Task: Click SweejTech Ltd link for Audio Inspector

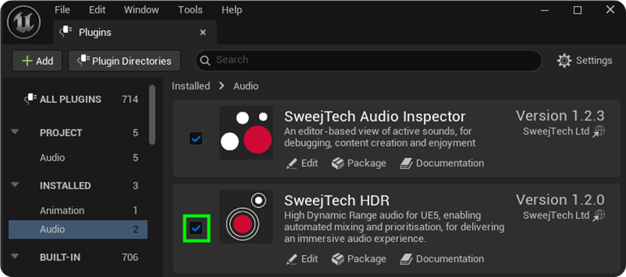Action: tap(556, 132)
